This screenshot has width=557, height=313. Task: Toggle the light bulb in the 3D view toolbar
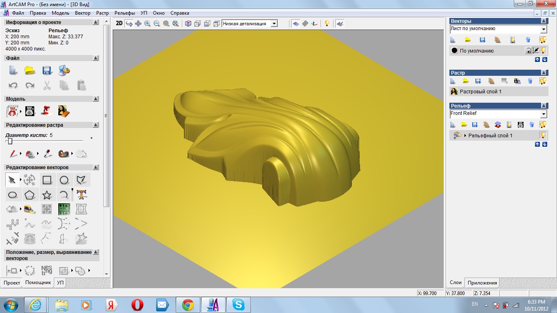point(327,24)
